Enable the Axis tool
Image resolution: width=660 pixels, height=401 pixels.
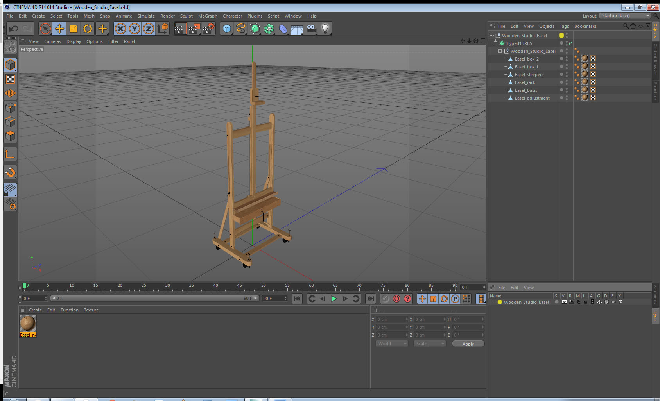[10, 154]
